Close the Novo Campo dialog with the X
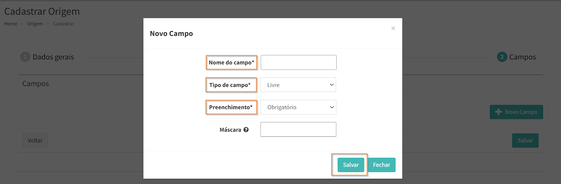The width and height of the screenshot is (561, 184). tap(393, 28)
